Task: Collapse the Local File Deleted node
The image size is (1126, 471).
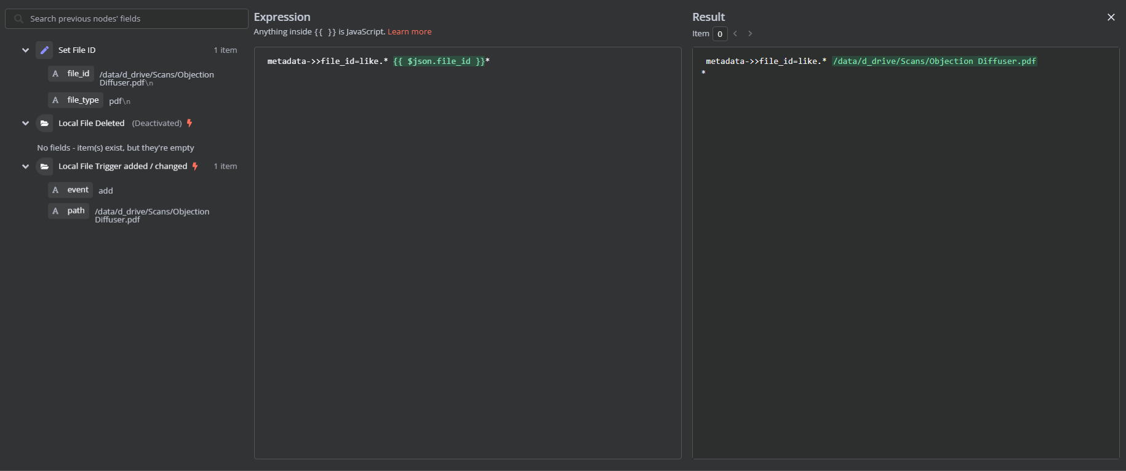Action: coord(25,124)
